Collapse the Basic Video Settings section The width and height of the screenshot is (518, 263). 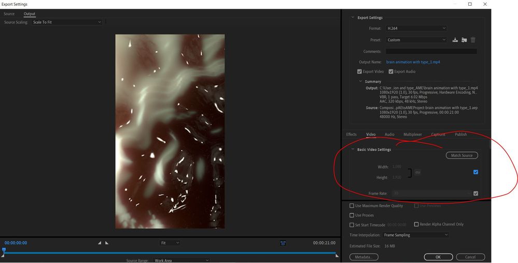(353, 149)
